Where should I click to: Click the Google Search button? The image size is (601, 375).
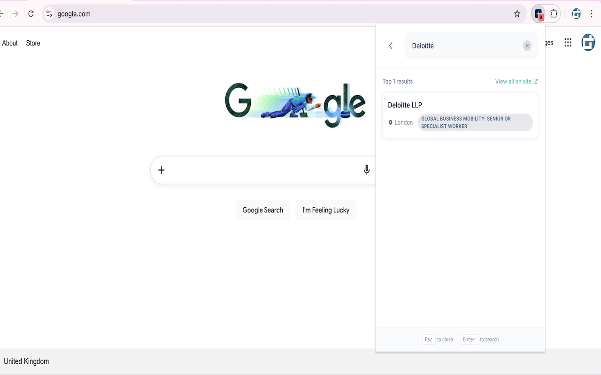click(263, 210)
